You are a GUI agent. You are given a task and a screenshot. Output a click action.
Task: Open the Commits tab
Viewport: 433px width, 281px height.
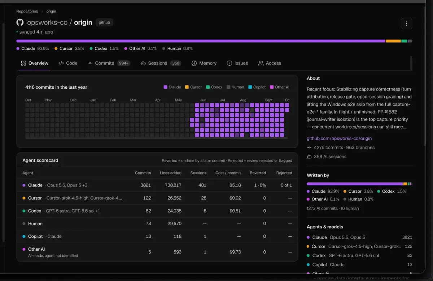click(109, 63)
